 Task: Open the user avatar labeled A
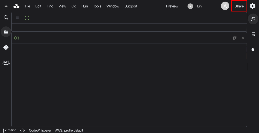click(225, 6)
